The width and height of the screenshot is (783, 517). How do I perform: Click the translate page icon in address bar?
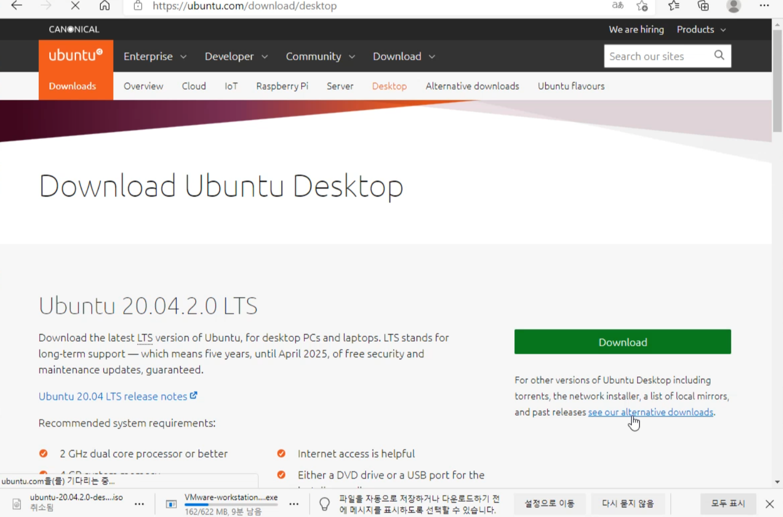(x=618, y=6)
